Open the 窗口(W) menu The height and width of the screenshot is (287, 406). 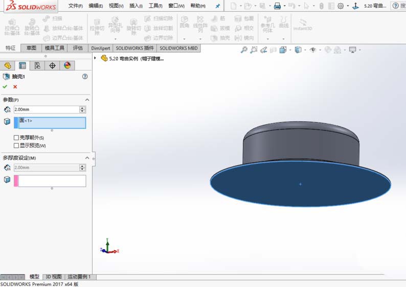pos(176,6)
